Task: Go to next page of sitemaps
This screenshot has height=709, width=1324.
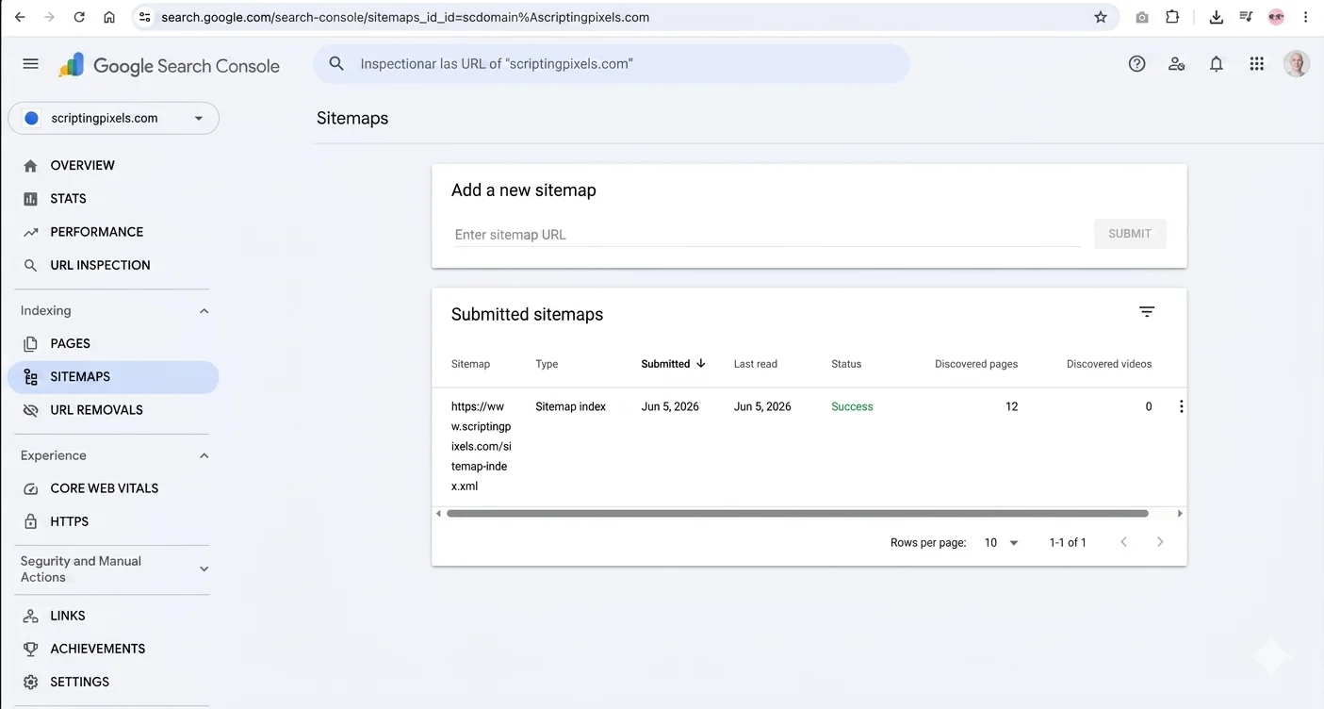Action: [x=1160, y=542]
